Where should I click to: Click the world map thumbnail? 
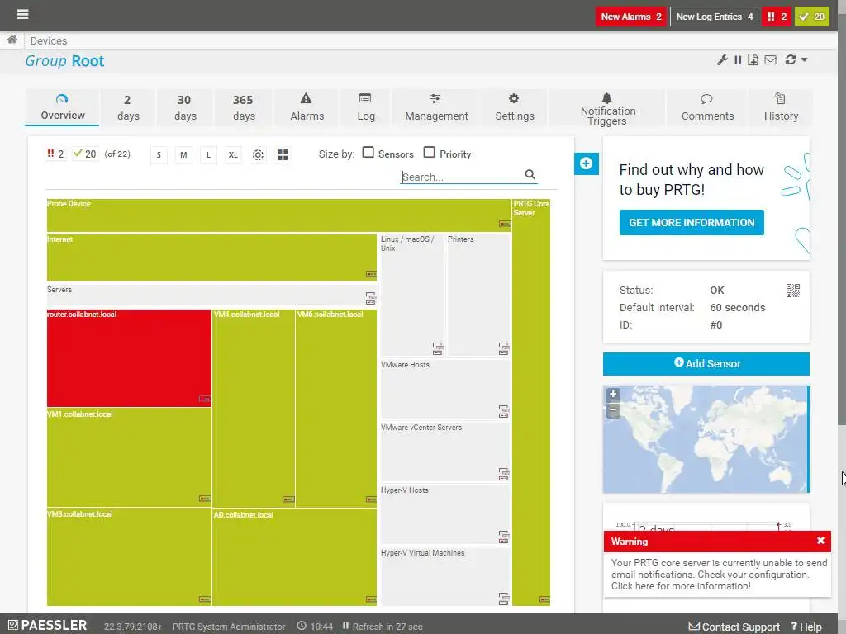(706, 439)
